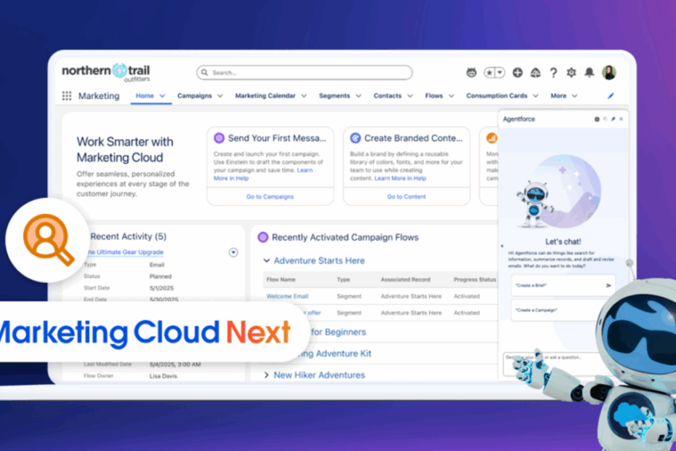Open the Contacts tab dropdown chevron
The image size is (676, 451).
pos(410,96)
